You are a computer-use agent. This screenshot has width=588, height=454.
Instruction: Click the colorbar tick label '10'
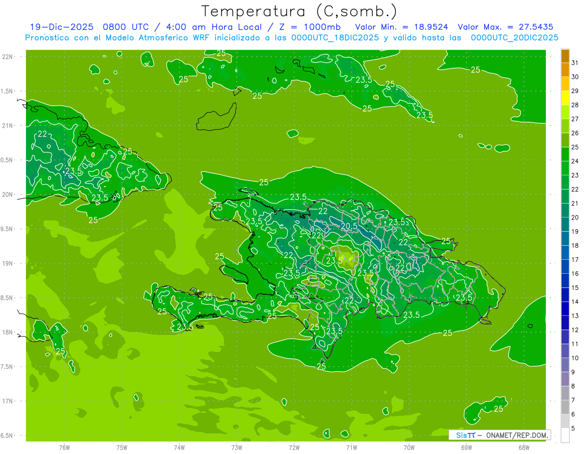575,358
